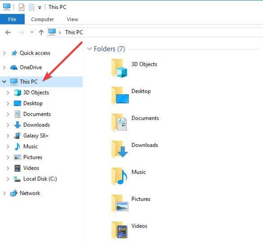
Task: Select OneDrive in navigation pane
Action: click(31, 67)
